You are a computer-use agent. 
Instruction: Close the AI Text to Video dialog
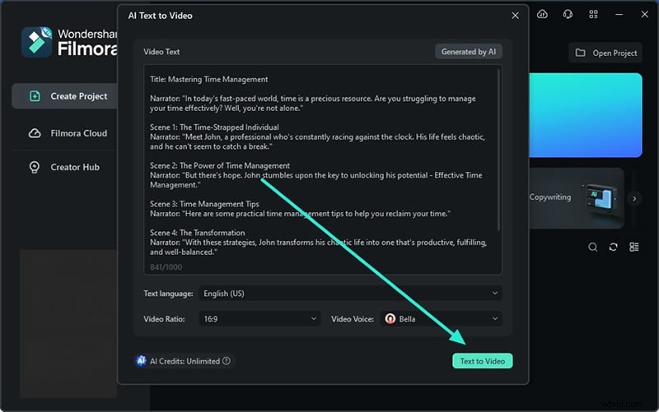tap(515, 16)
